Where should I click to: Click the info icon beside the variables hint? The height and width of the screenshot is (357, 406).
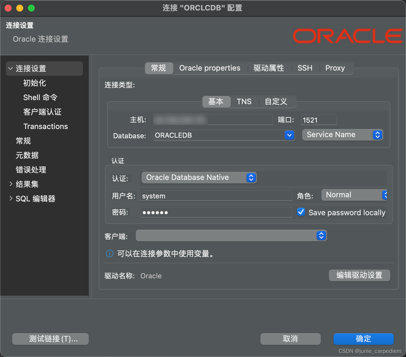[110, 254]
